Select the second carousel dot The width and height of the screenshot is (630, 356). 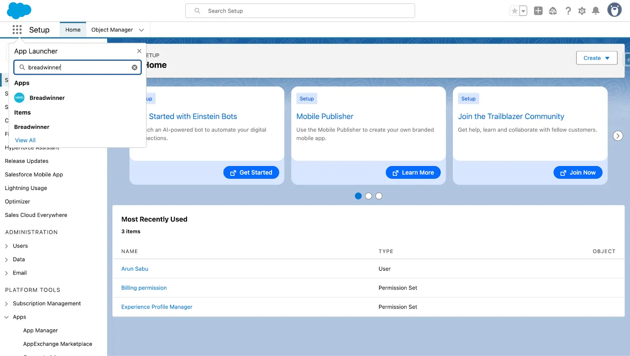[x=369, y=196]
